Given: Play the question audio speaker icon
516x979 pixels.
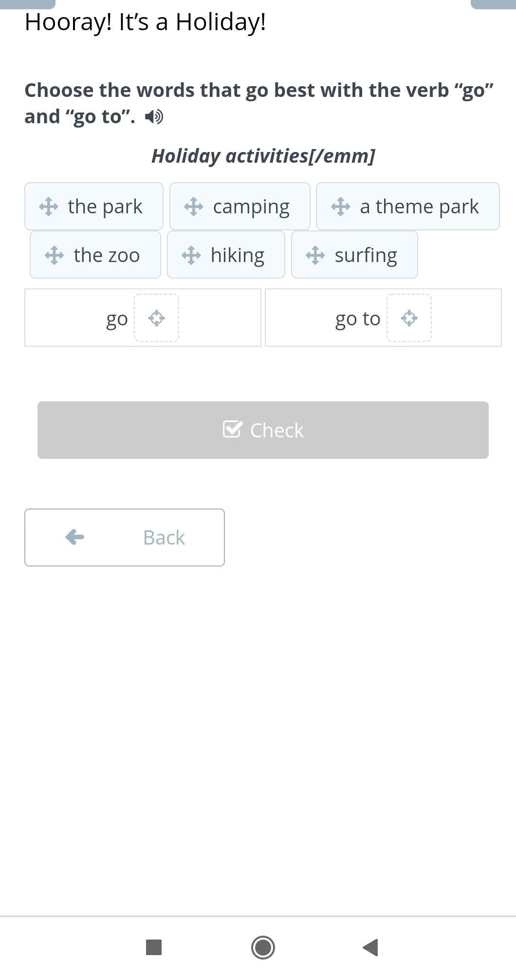Looking at the screenshot, I should [x=154, y=117].
